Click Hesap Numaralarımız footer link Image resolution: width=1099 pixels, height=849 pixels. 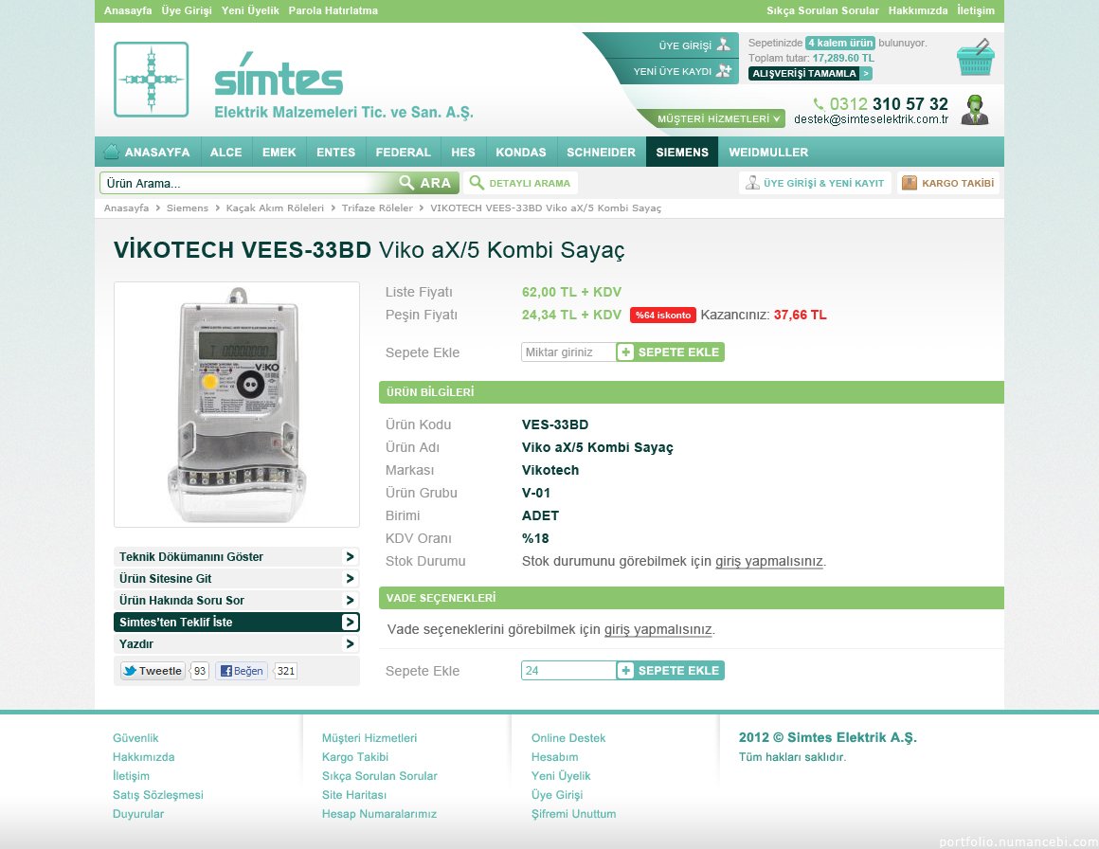[x=379, y=814]
